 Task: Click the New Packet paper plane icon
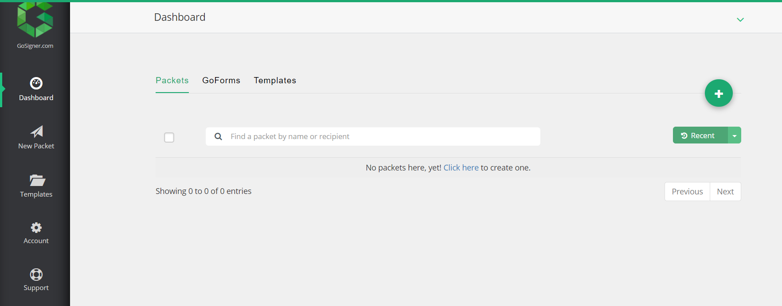36,132
